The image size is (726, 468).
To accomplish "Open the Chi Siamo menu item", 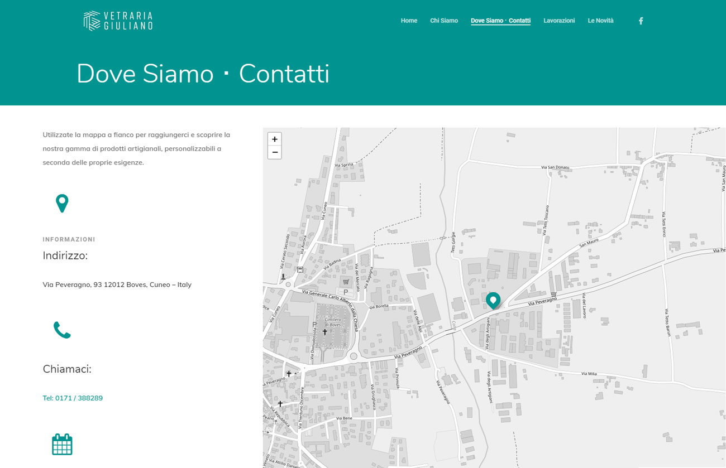I will tap(443, 21).
